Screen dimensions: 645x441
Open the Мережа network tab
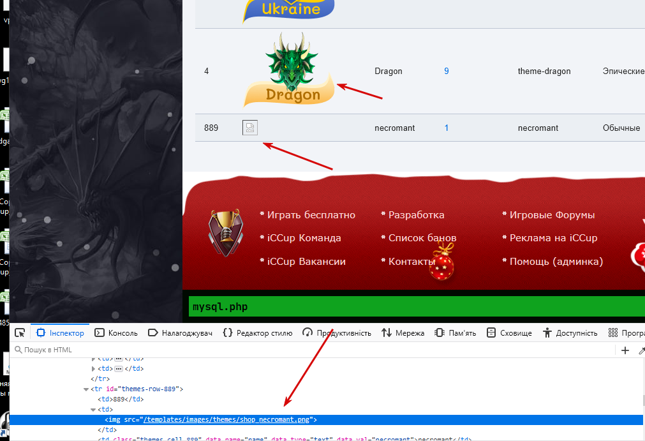[x=403, y=333]
